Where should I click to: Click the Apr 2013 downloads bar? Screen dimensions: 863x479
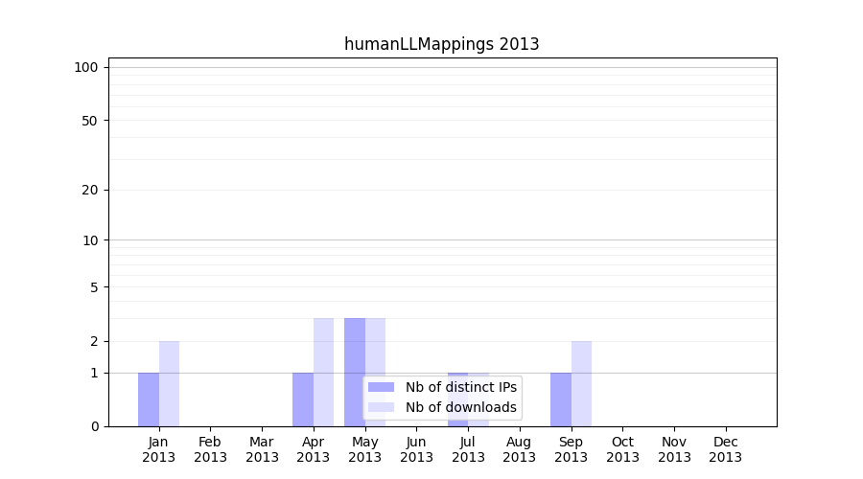pyautogui.click(x=323, y=372)
